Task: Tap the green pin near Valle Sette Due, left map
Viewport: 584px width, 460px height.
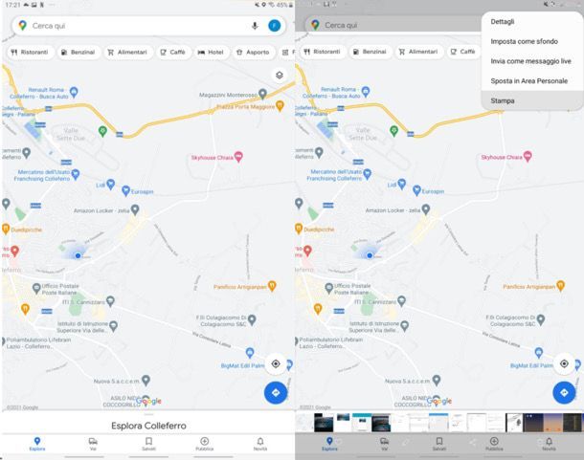Action: tap(102, 131)
